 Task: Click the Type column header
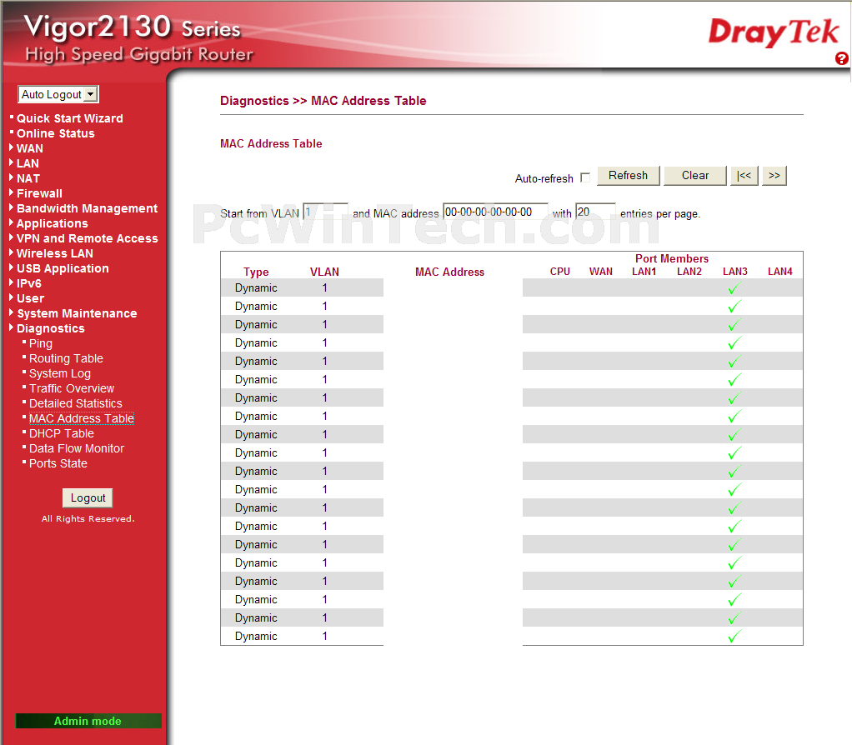[256, 272]
